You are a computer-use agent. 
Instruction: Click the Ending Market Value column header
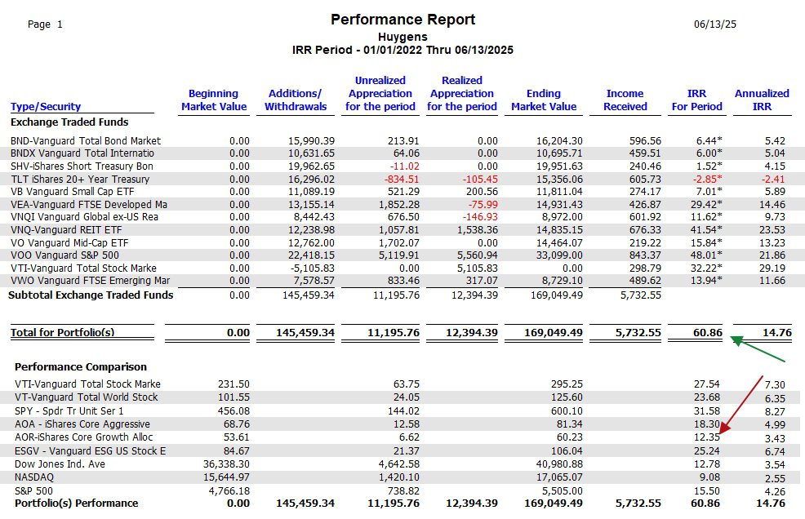543,100
